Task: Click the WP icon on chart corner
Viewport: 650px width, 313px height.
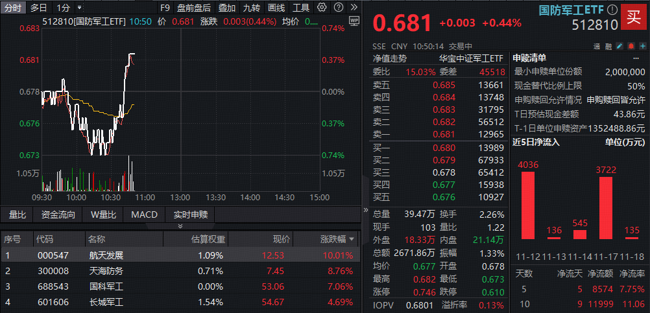Action: (354, 21)
